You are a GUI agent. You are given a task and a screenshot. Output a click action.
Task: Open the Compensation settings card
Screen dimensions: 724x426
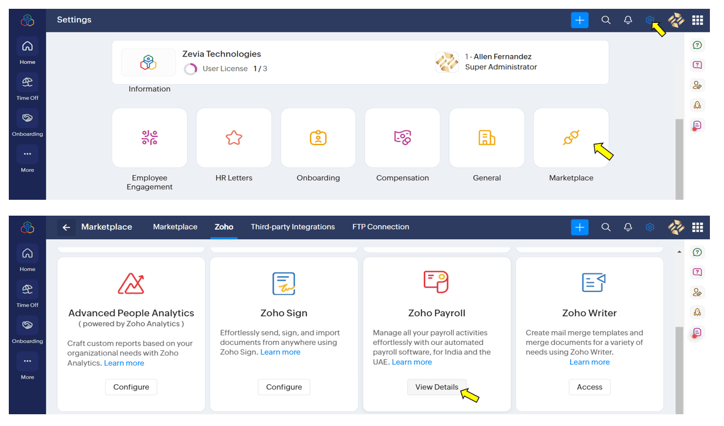point(402,138)
